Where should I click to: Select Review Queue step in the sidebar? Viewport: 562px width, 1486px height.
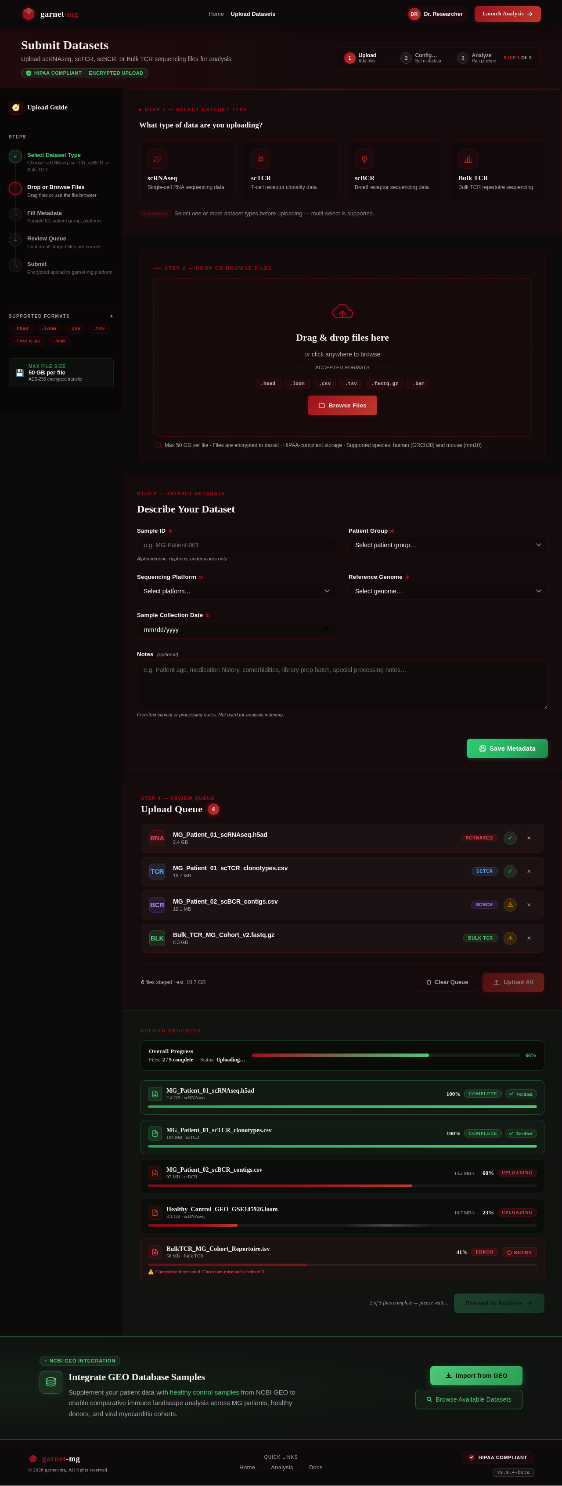click(61, 242)
